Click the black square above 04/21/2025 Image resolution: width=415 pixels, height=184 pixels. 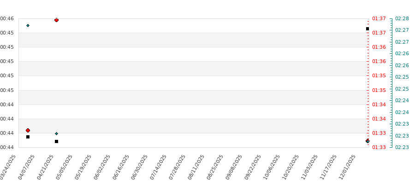(56, 142)
